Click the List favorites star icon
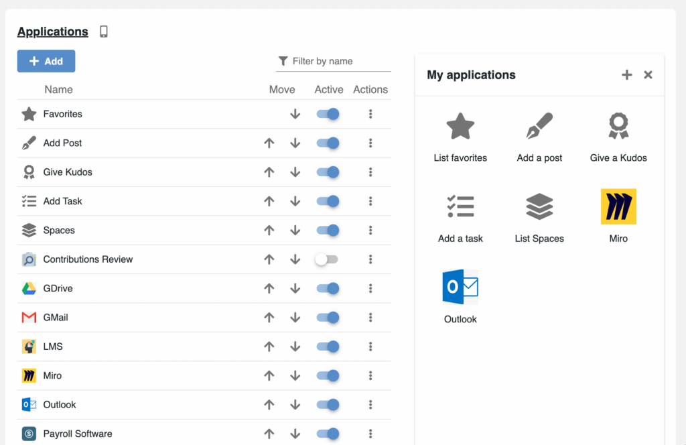686x445 pixels. click(460, 127)
